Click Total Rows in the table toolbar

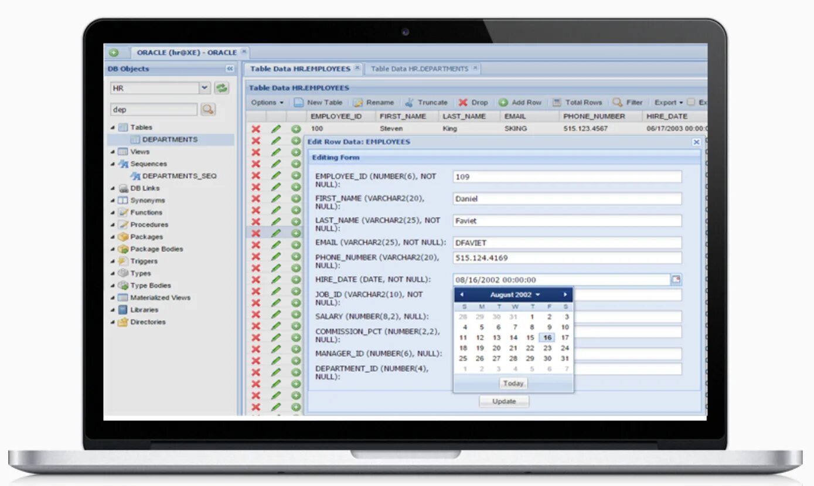pyautogui.click(x=577, y=102)
